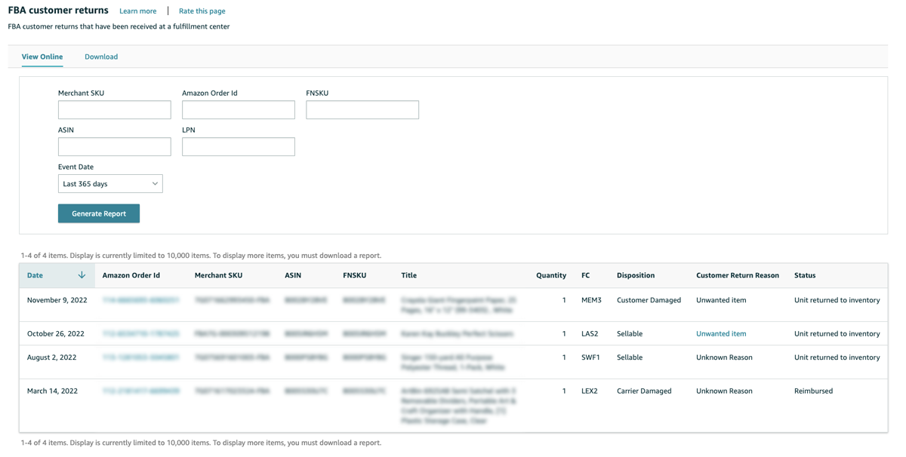This screenshot has width=906, height=457.
Task: Open the November 9, 2022 order ID link
Action: point(140,300)
